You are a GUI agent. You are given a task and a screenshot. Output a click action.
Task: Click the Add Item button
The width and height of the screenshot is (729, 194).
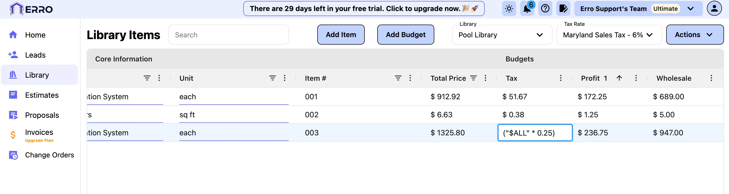(x=341, y=35)
